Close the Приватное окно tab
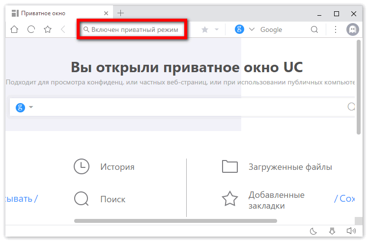 pos(106,13)
